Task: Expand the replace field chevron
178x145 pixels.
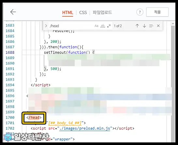Action: click(x=46, y=26)
